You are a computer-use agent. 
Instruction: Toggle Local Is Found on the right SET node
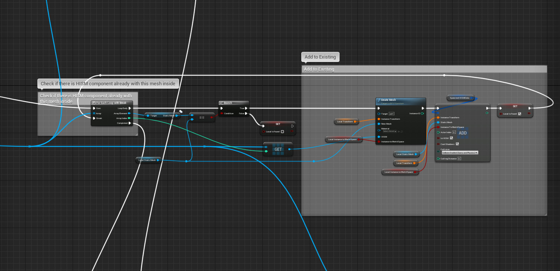click(x=520, y=114)
